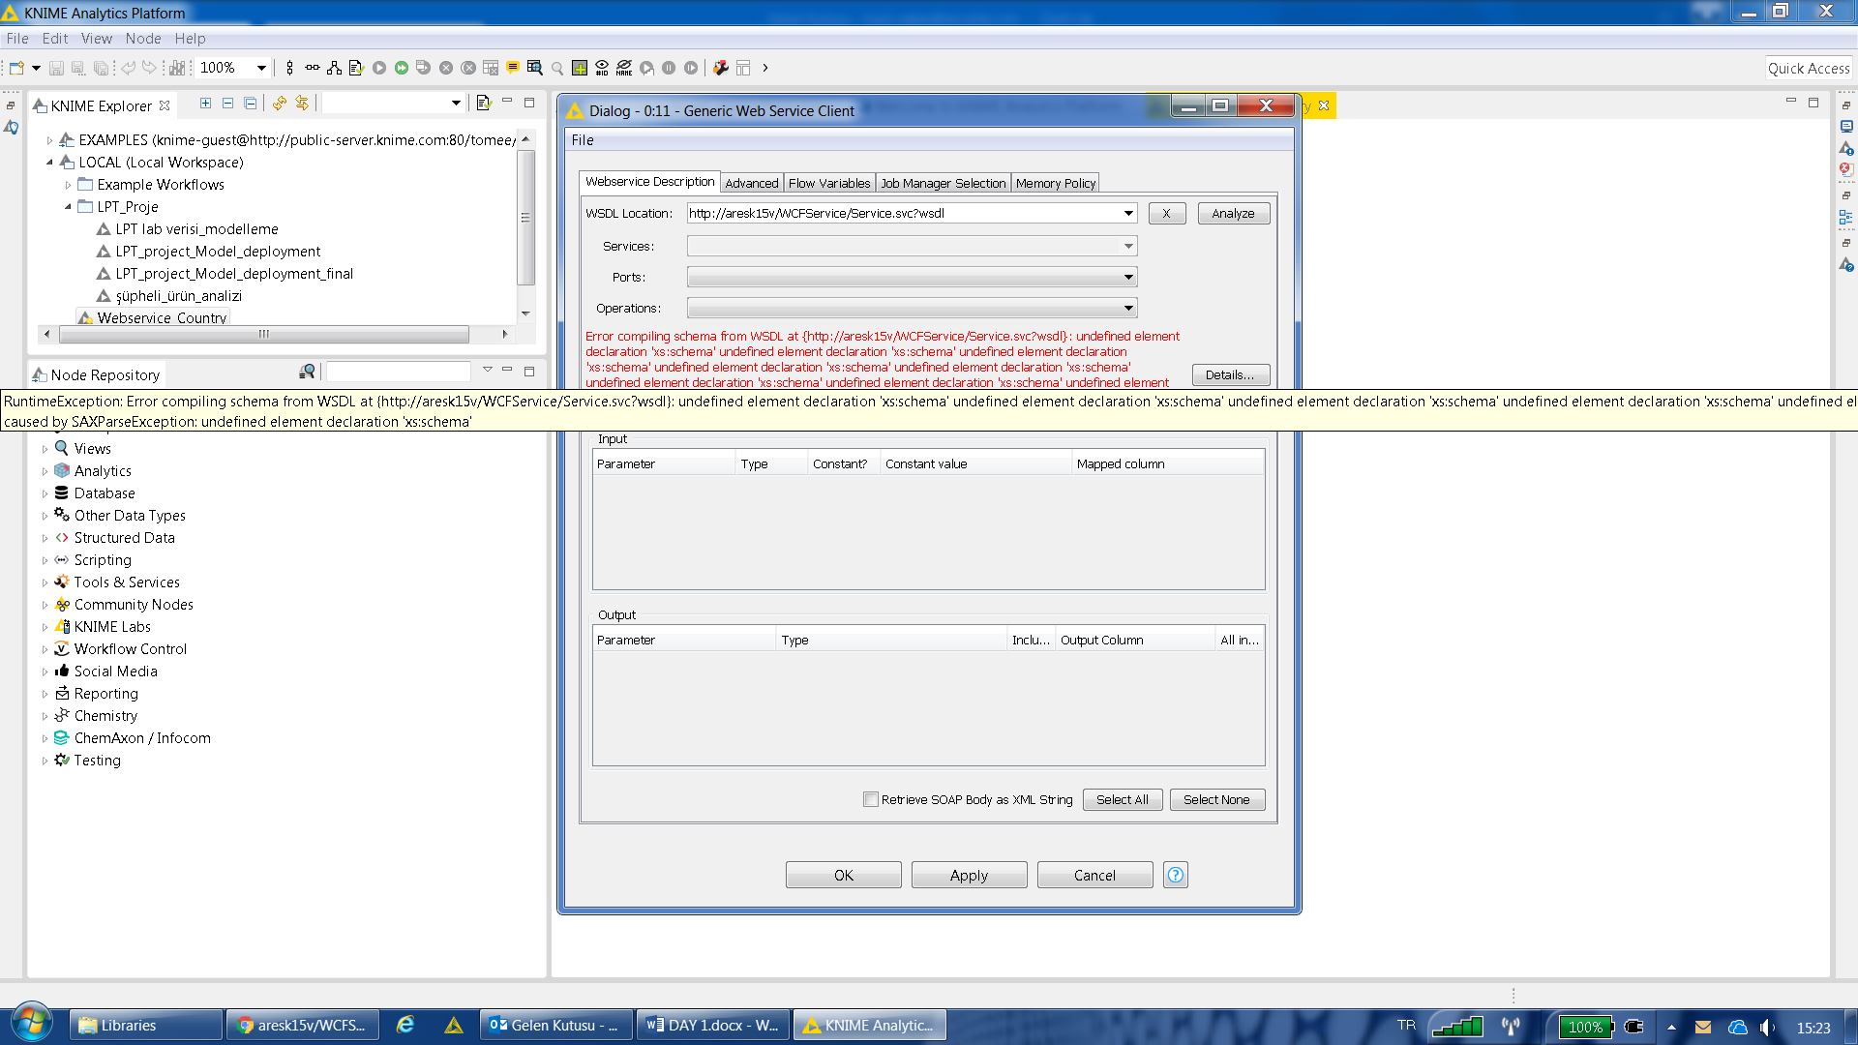Click the refresh explorer orange arrows icon
Screen dimensions: 1858x1045
click(279, 103)
